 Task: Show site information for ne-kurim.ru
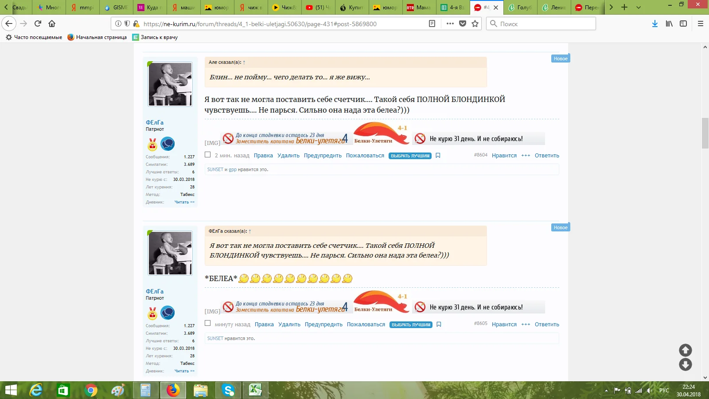(118, 24)
